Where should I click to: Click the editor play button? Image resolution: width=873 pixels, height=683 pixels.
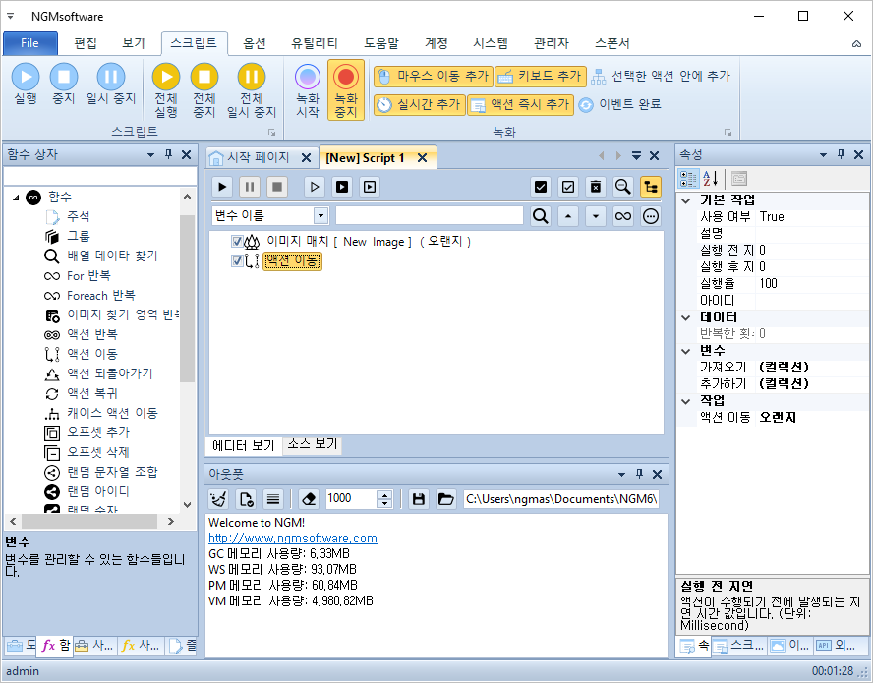[222, 187]
